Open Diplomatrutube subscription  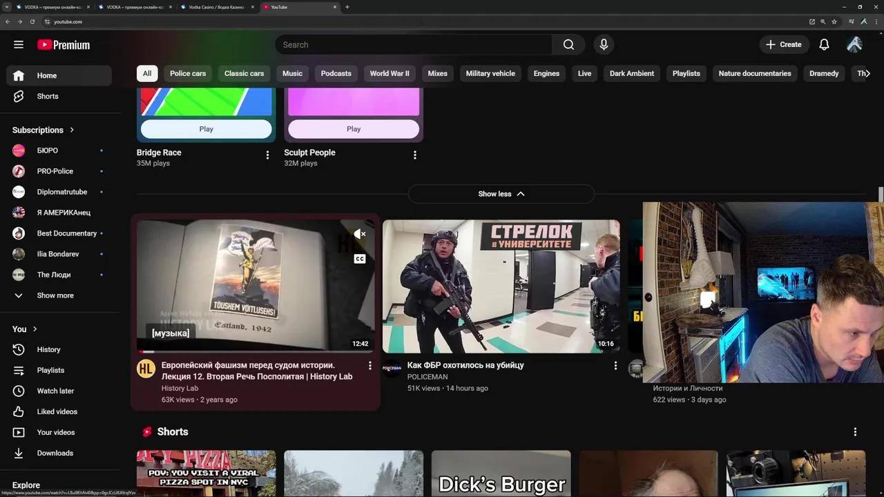pos(59,192)
